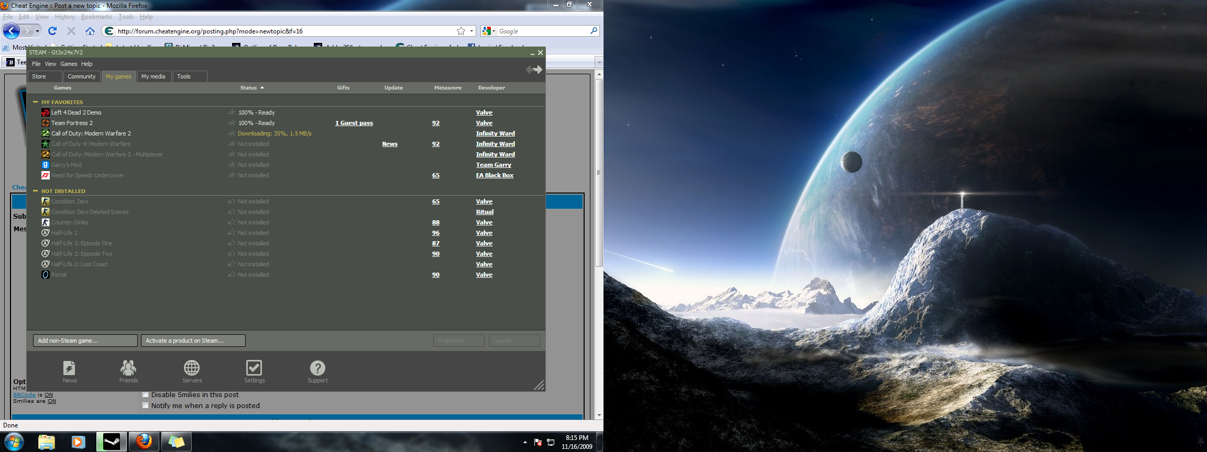Click the Garry's Mod game icon
The height and width of the screenshot is (452, 1207).
(46, 165)
